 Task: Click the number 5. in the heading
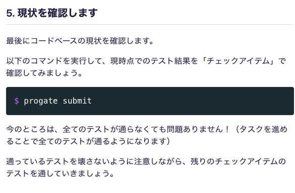coord(11,14)
